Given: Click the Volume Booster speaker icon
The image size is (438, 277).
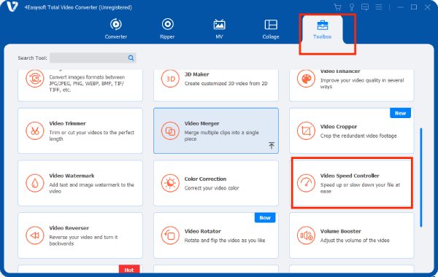Looking at the screenshot, I should tap(306, 235).
